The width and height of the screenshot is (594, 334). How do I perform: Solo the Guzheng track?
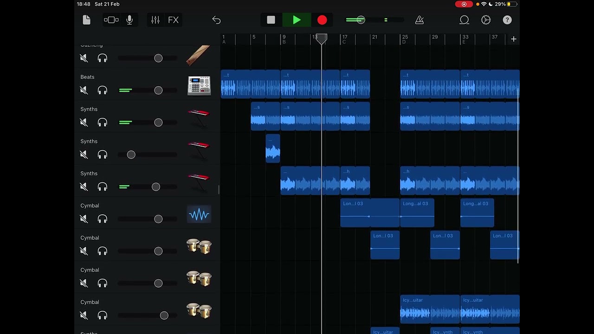point(103,58)
